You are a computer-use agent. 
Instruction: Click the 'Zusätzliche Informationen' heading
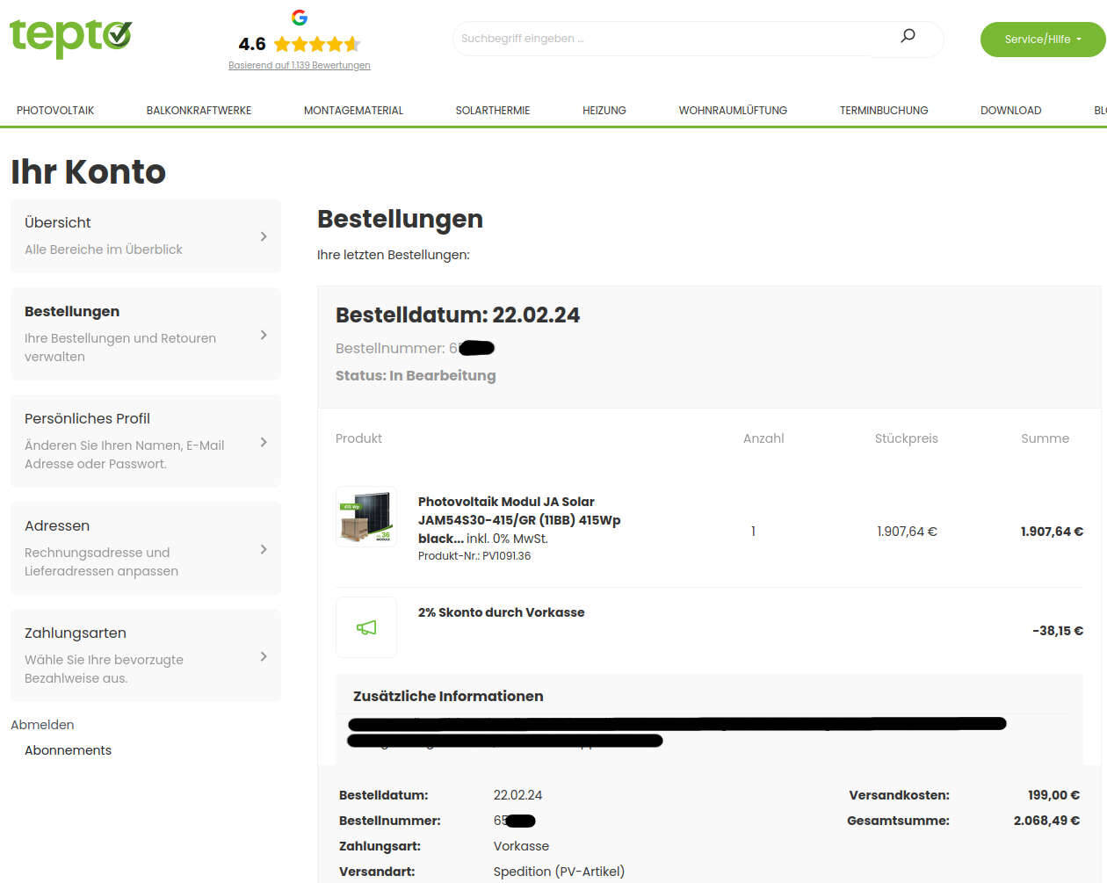448,696
